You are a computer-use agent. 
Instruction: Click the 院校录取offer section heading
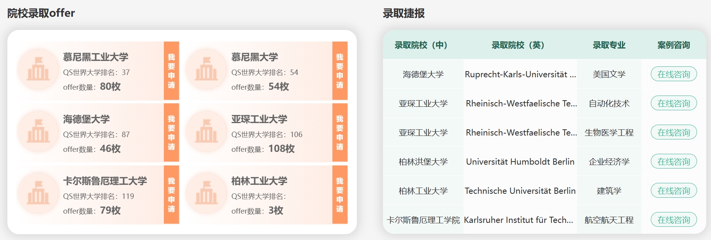pos(41,13)
